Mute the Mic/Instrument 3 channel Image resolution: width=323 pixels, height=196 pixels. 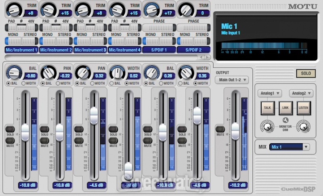pos(79,140)
